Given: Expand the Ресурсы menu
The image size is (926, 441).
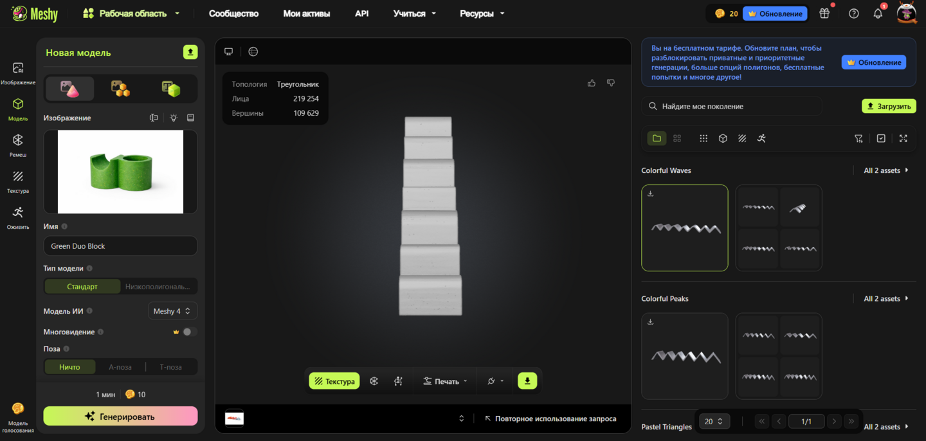Looking at the screenshot, I should pyautogui.click(x=482, y=14).
